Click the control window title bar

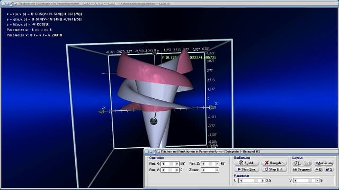(241, 151)
